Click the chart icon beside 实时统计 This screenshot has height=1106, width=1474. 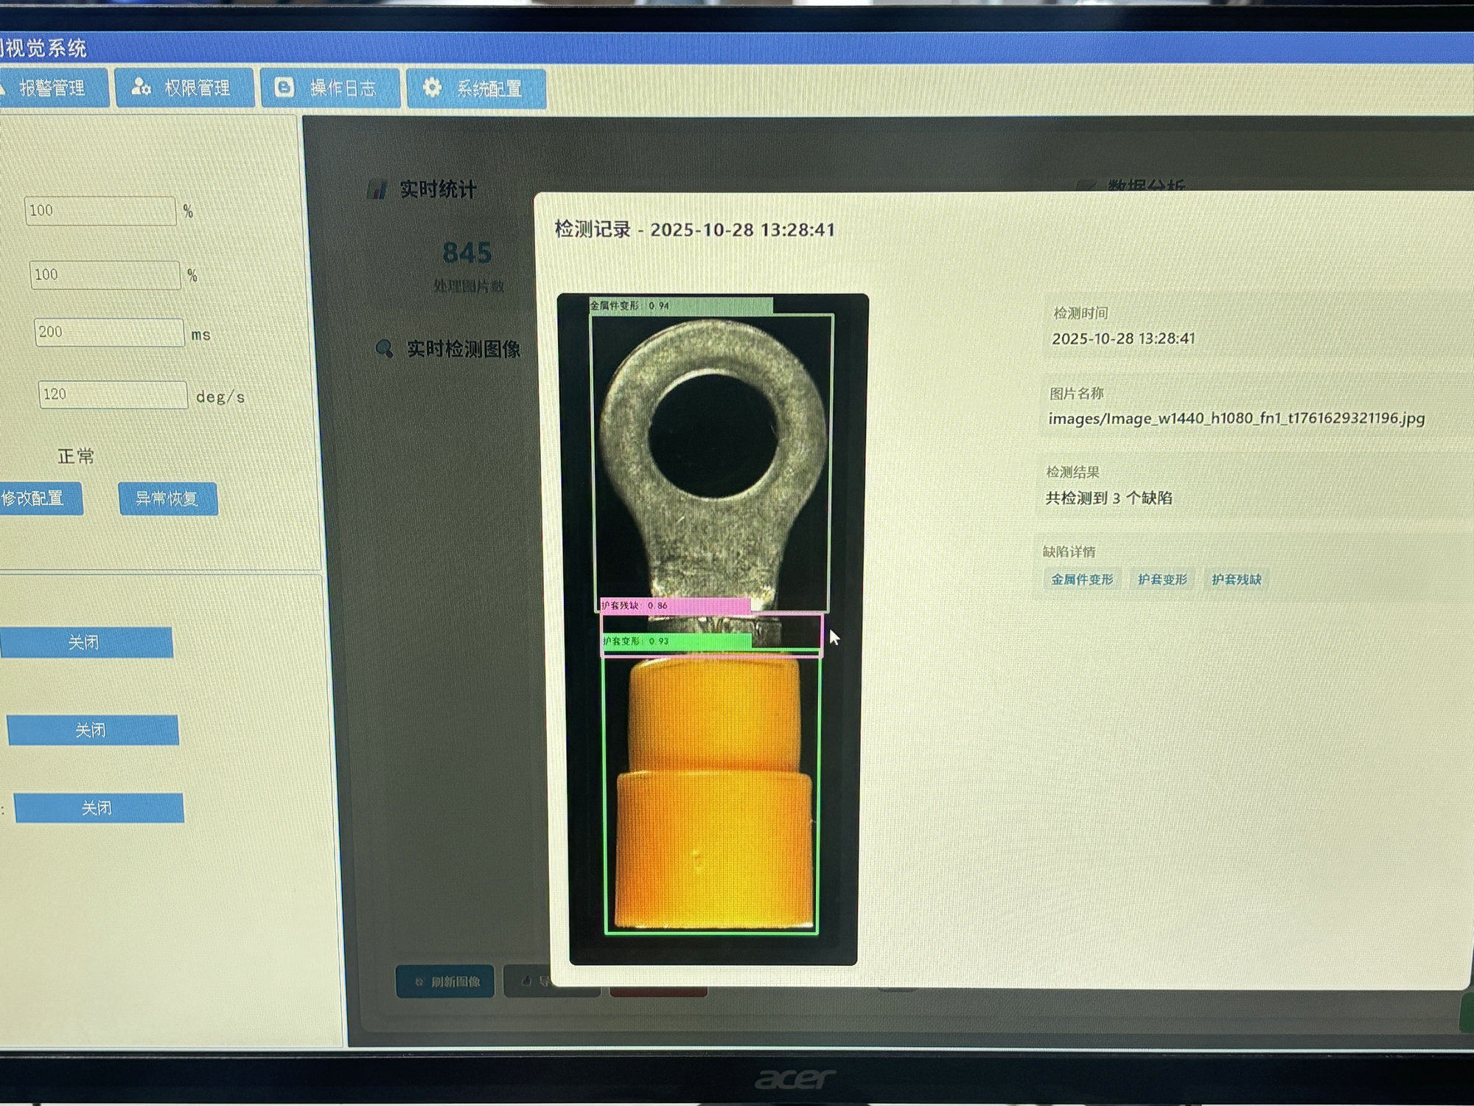tap(377, 189)
